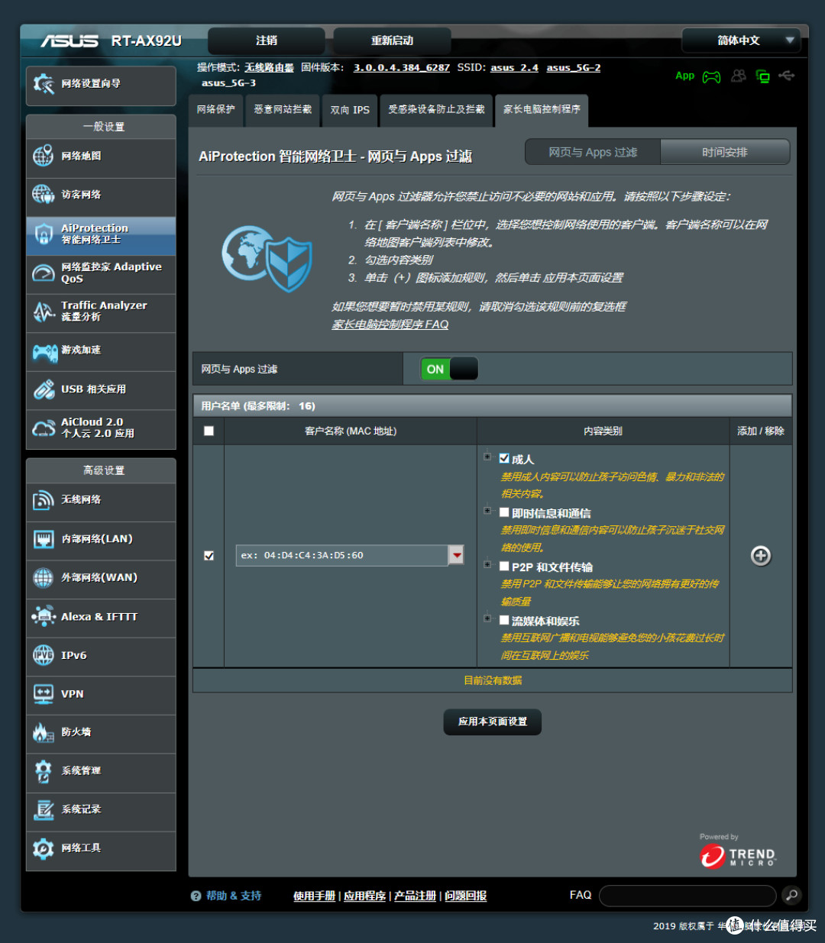
Task: Click the plus icon to add rule
Action: (760, 556)
